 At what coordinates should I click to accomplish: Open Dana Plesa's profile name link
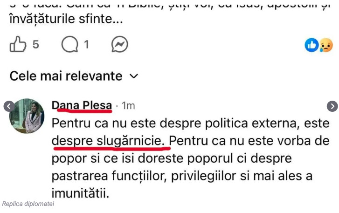pyautogui.click(x=82, y=106)
